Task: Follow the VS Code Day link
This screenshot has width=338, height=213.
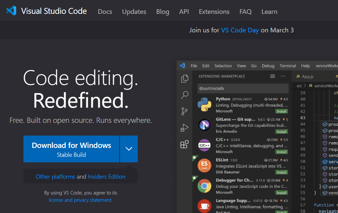Action: point(240,30)
